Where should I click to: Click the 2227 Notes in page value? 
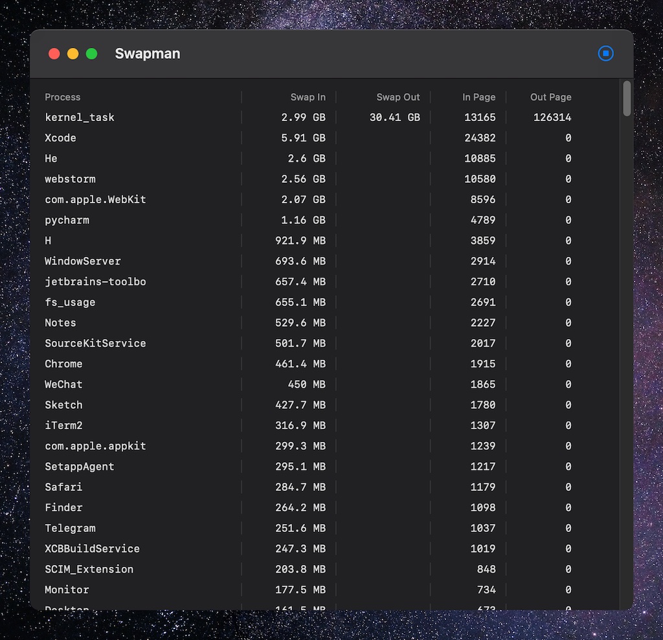[x=483, y=322]
